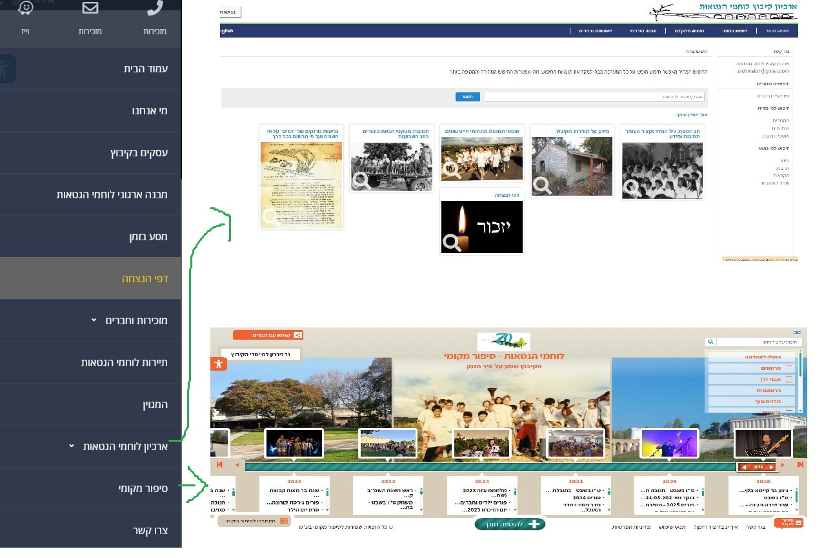Expand the ארכיון לוחמי הגטאות submenu arrow
The image size is (824, 558).
click(x=72, y=446)
